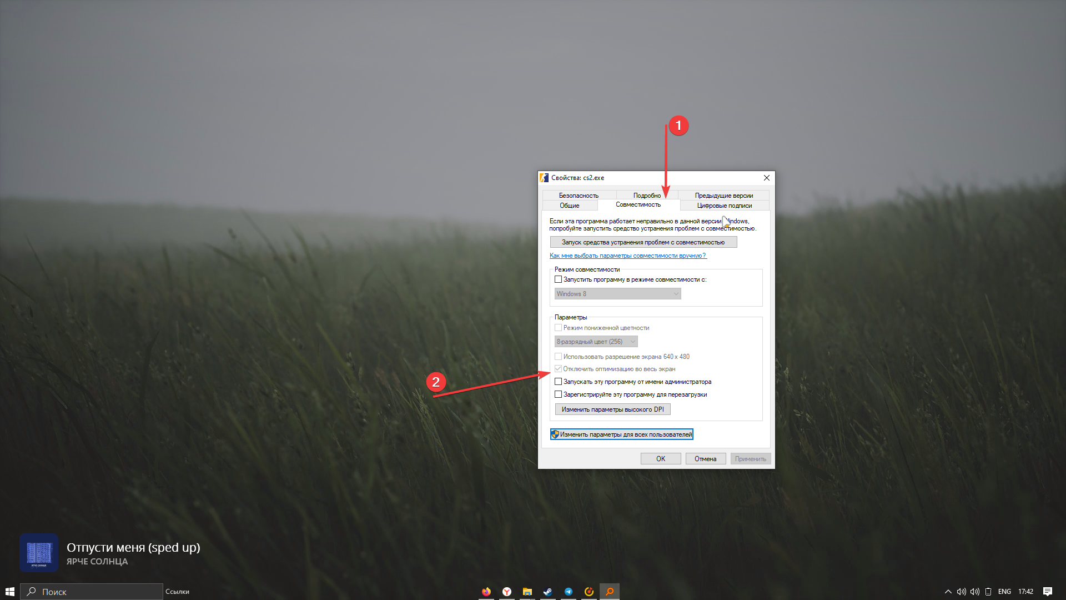Click Изменить параметры высокого DPI button
Image resolution: width=1066 pixels, height=600 pixels.
coord(612,409)
